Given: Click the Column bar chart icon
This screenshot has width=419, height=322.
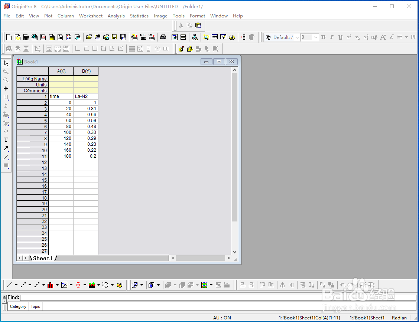Looking at the screenshot, I should 51,285.
